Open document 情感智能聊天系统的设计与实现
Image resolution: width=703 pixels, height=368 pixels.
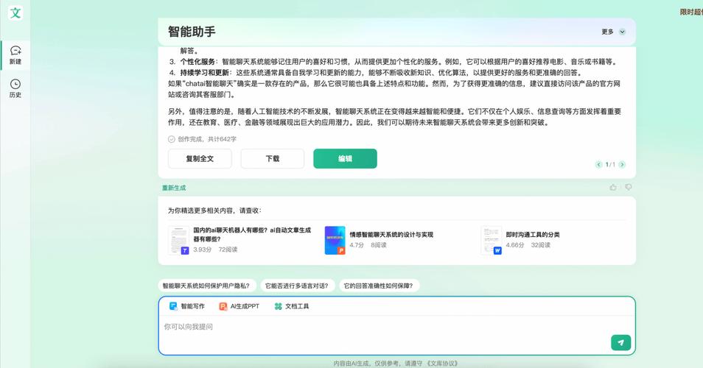click(391, 234)
